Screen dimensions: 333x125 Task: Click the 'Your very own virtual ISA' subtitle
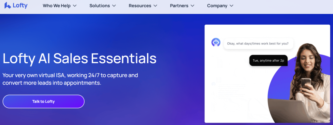70,79
